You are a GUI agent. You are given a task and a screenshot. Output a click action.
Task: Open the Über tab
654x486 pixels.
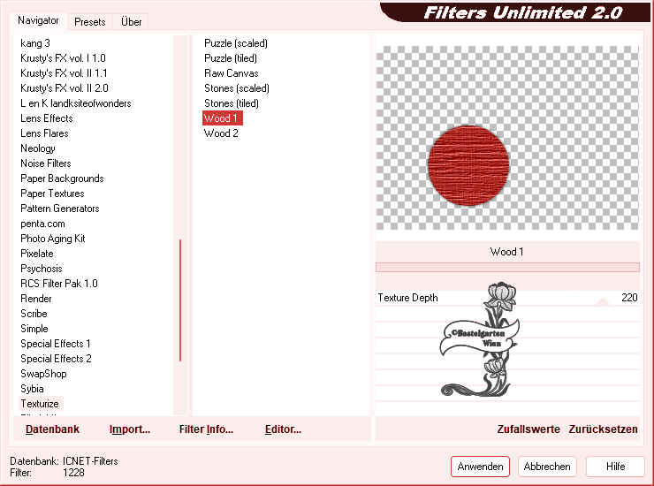tap(131, 22)
